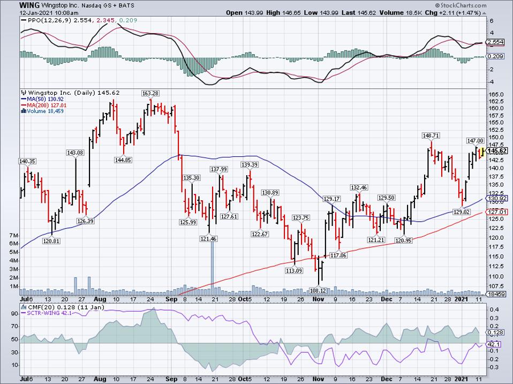Click the 2.554 tag on PPO right axis
This screenshot has height=384, width=513.
[x=495, y=42]
